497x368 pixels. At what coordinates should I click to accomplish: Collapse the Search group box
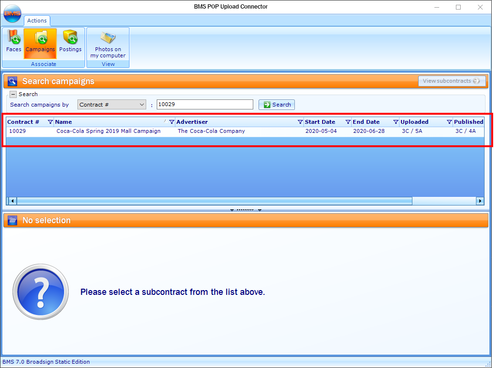[x=13, y=94]
